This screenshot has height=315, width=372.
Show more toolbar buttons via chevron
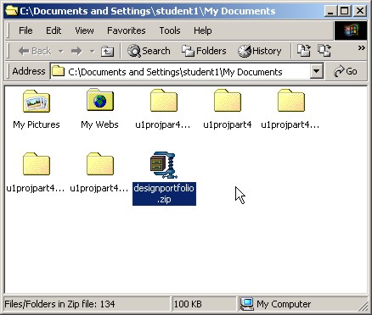click(x=361, y=47)
